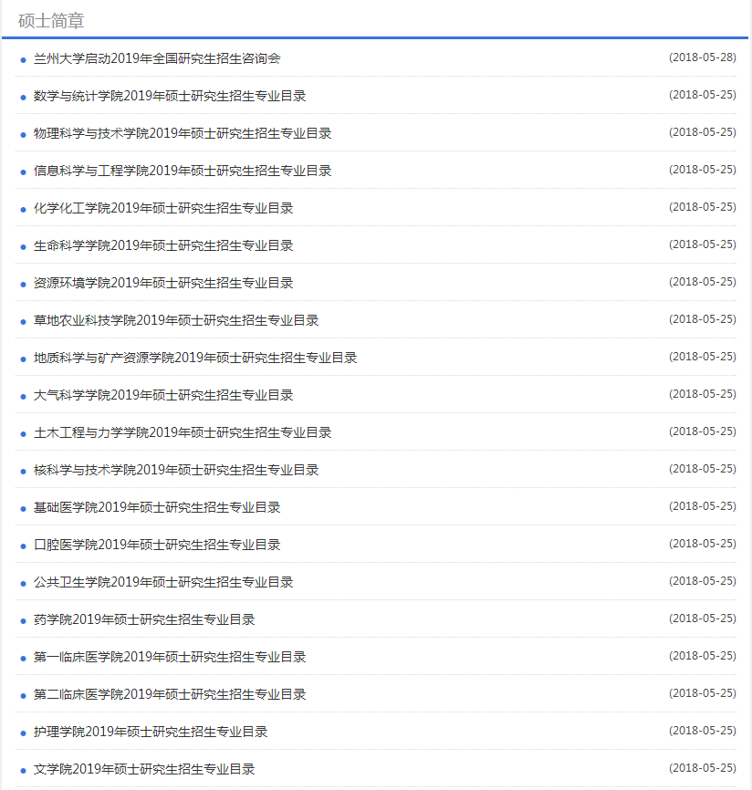752x790 pixels.
Task: Select 化学化工学院 2019 catalog link
Action: pos(163,208)
